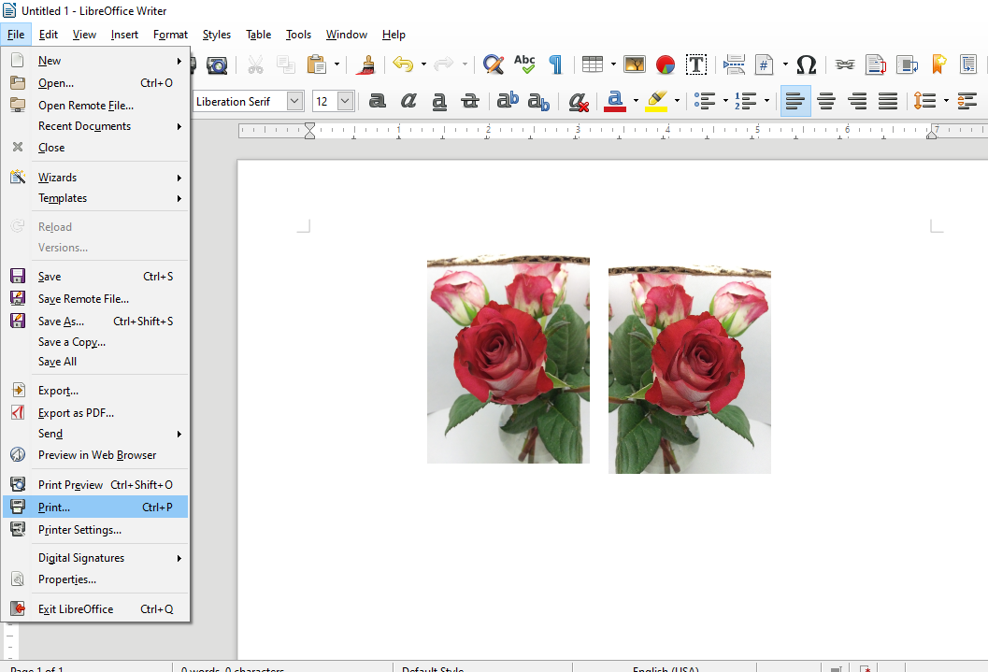Toggle center alignment
This screenshot has width=988, height=672.
pos(826,101)
